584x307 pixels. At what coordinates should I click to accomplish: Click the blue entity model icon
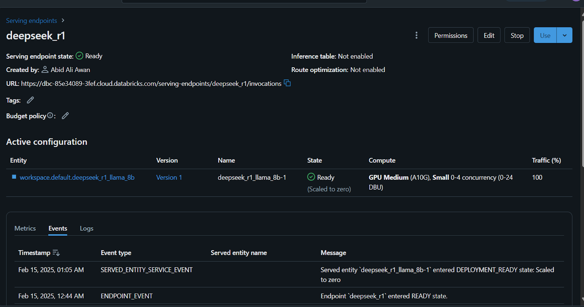pos(14,177)
